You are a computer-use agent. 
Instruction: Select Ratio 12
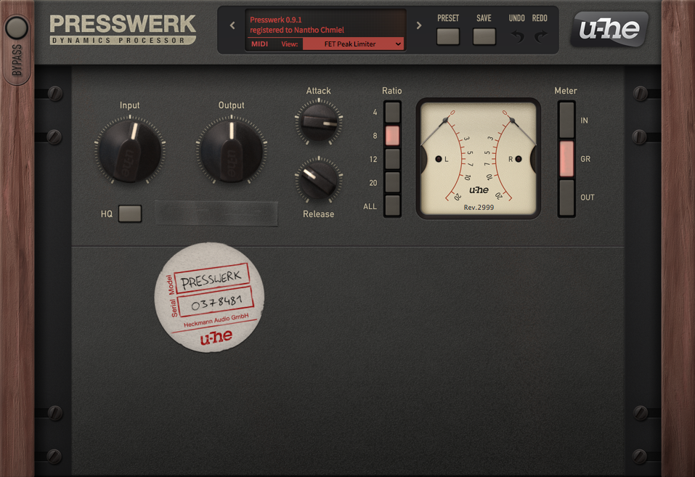tap(392, 159)
